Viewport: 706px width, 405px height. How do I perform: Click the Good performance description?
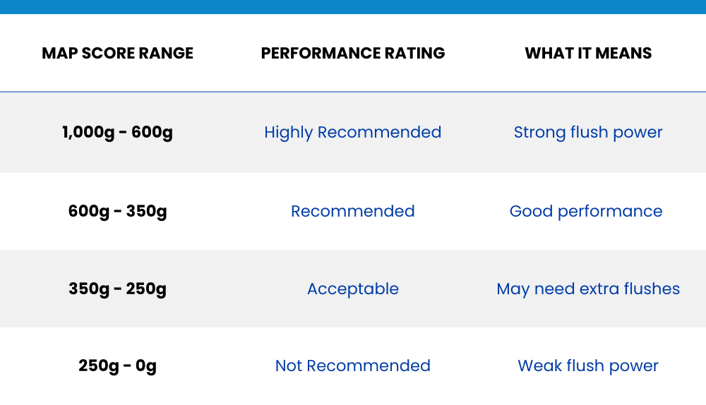[x=586, y=212]
